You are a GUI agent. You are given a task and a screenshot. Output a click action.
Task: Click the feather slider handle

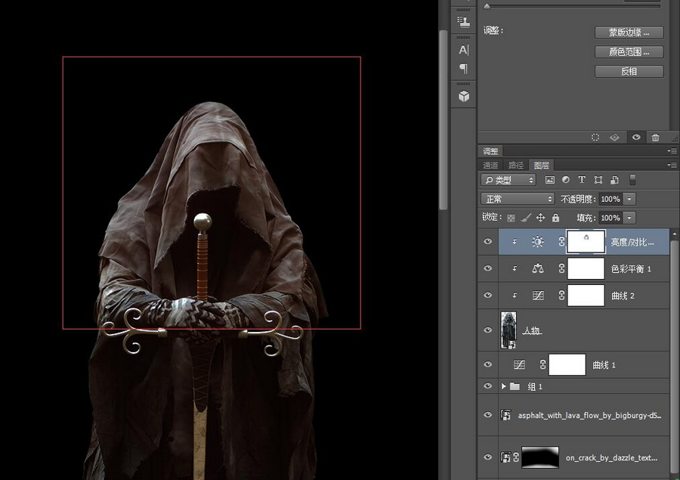tap(487, 6)
